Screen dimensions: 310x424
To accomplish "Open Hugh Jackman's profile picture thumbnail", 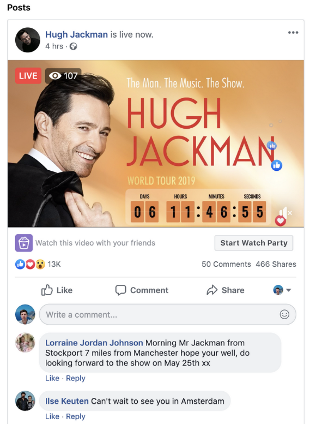I will 28,40.
